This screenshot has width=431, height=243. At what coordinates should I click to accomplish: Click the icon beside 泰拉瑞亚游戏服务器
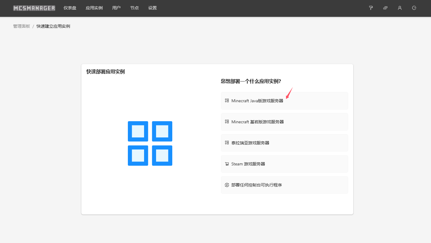coord(227,143)
